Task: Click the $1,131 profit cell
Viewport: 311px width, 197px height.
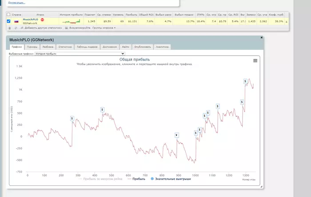Action: [132, 21]
